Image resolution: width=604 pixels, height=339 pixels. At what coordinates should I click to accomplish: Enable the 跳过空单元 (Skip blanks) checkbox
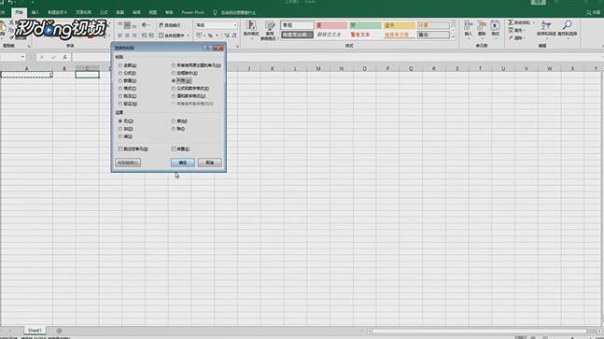click(x=133, y=149)
